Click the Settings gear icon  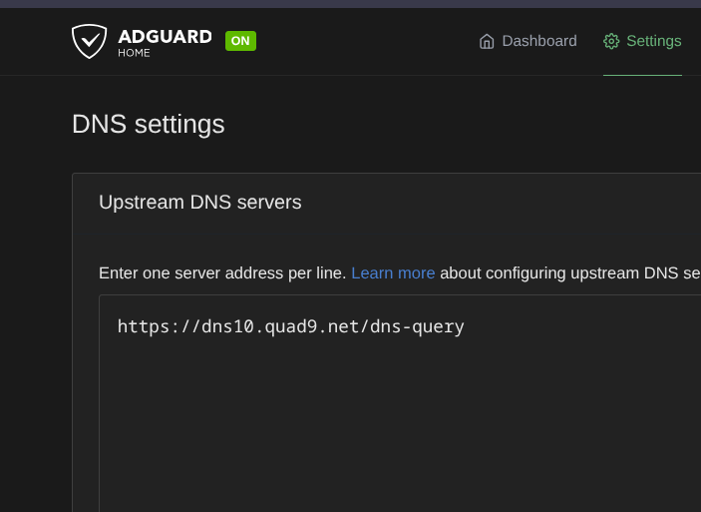point(611,42)
